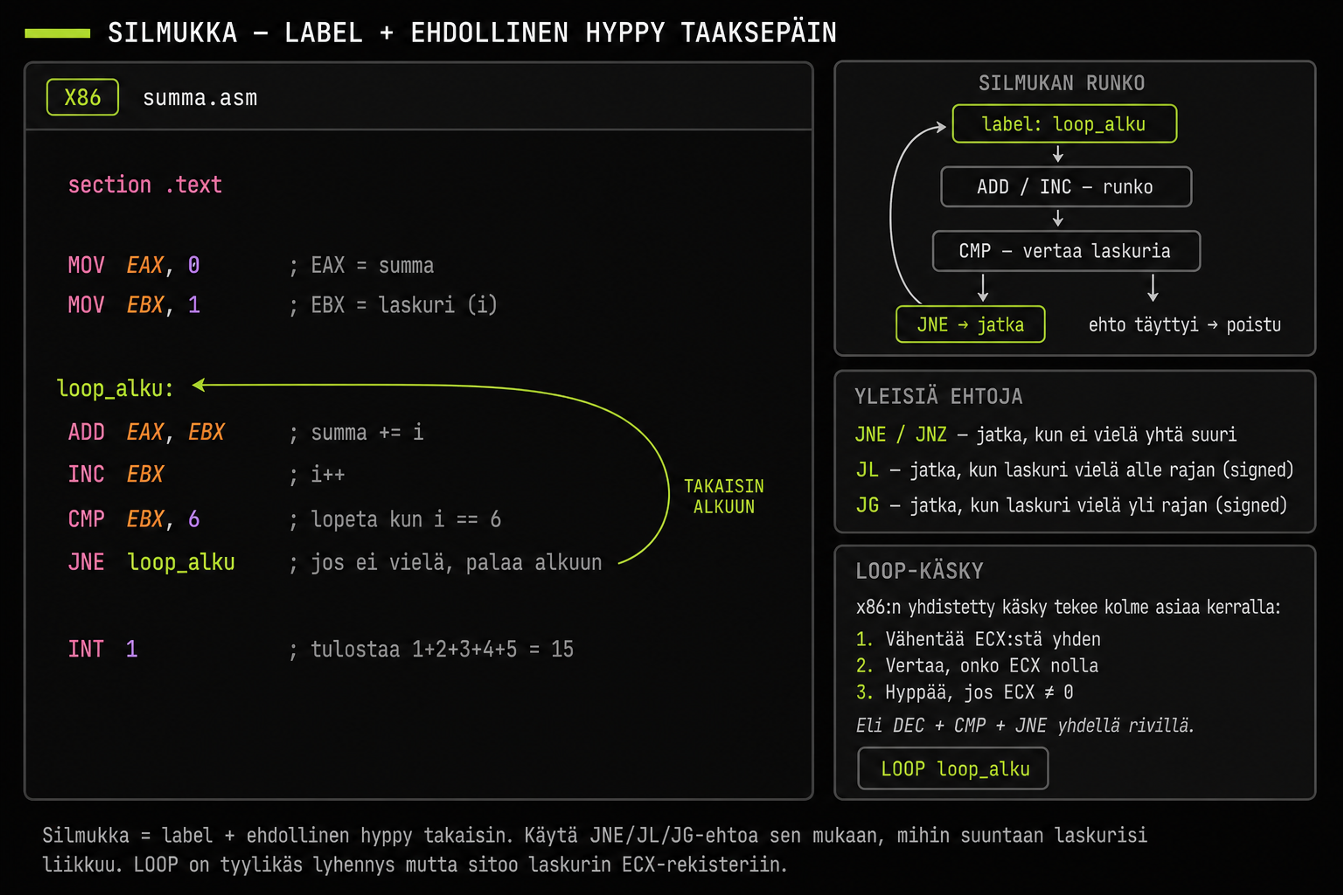Click the X86 language badge

click(x=83, y=98)
